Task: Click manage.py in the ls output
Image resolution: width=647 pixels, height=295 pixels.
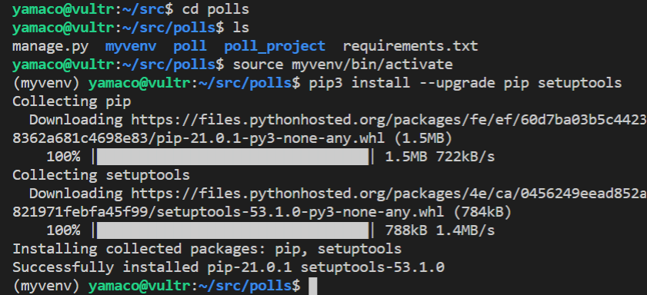Action: click(50, 46)
